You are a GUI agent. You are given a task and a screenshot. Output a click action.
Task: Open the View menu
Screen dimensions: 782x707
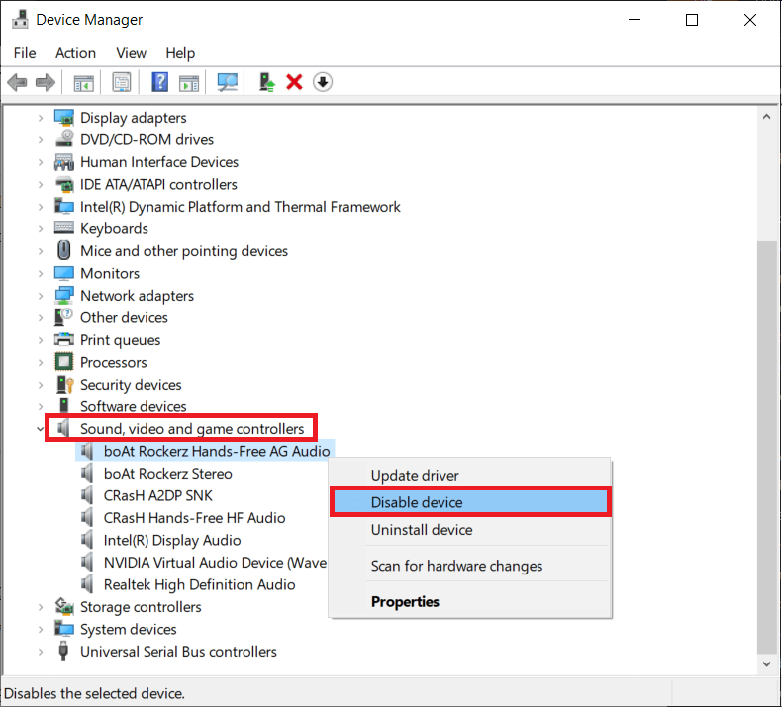[132, 53]
